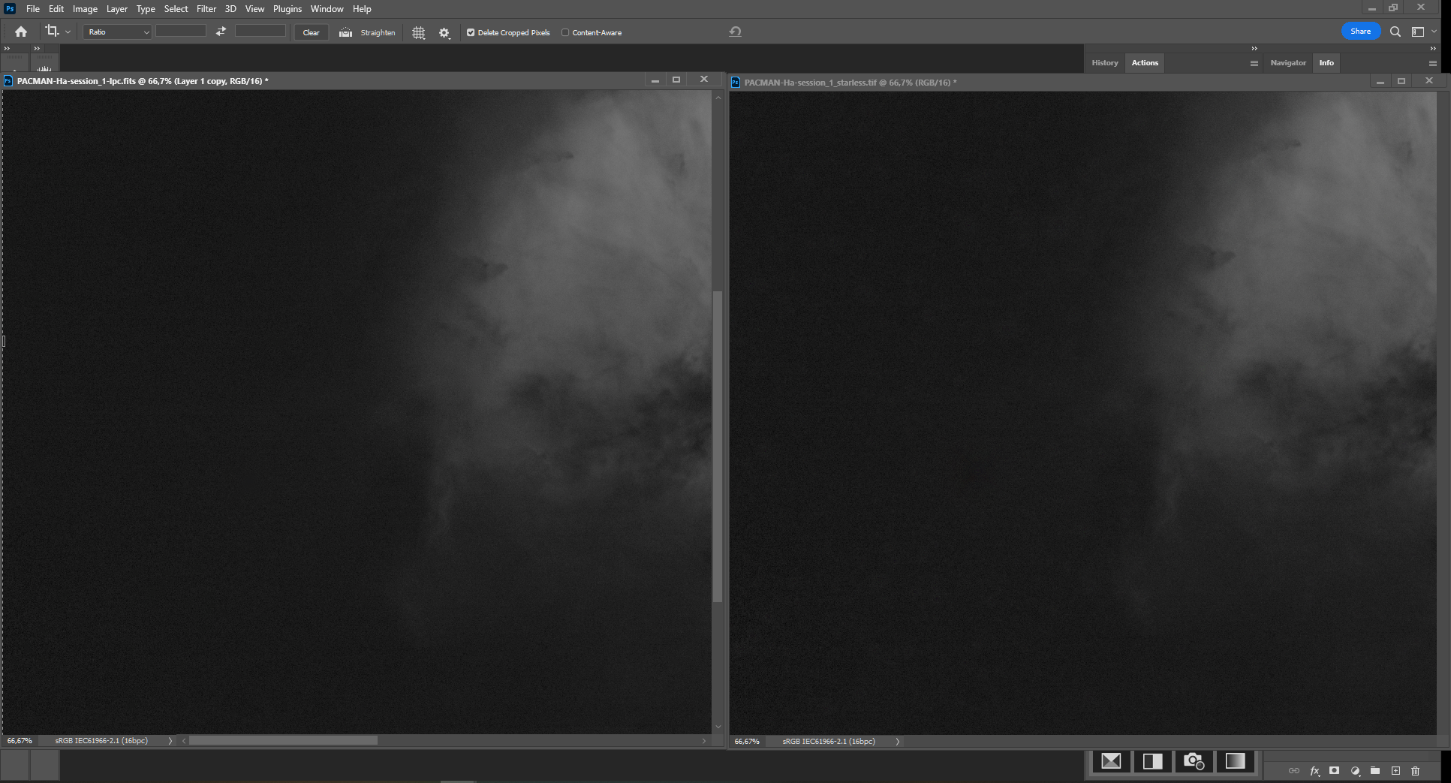Viewport: 1451px width, 783px height.
Task: Open the Type menu
Action: tap(146, 9)
